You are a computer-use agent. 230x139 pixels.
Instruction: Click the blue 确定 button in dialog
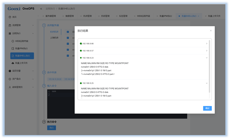pyautogui.click(x=207, y=108)
